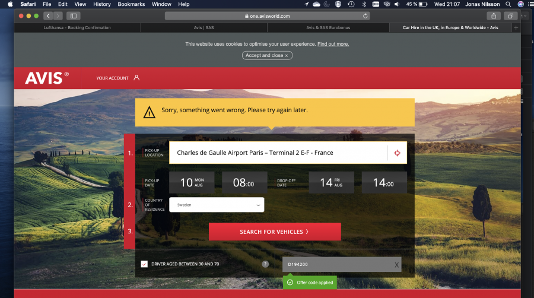This screenshot has height=298, width=534.
Task: Click Safari share icon
Action: (493, 16)
